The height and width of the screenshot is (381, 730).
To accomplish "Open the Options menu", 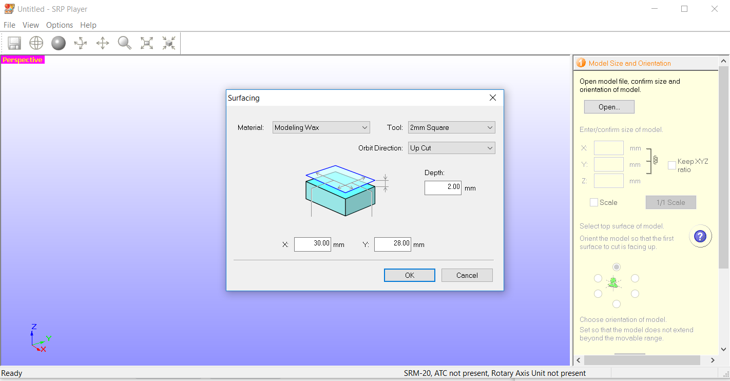I will (x=60, y=25).
